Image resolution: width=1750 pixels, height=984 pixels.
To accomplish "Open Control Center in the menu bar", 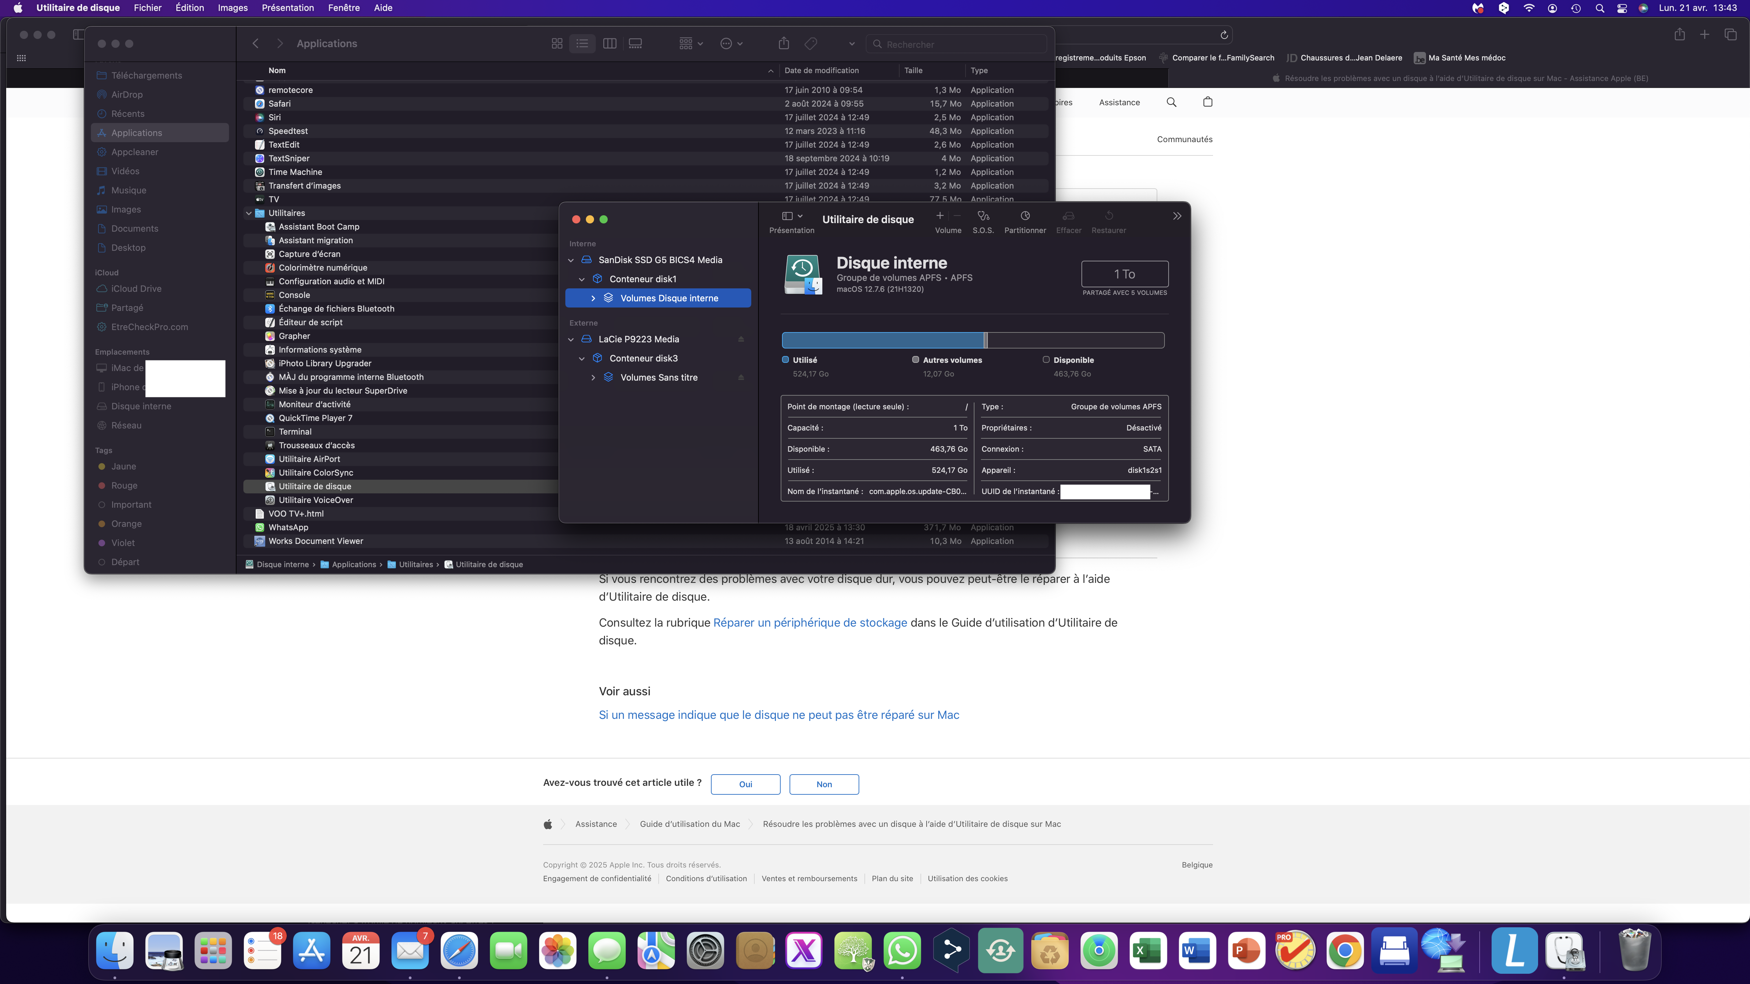I will [x=1621, y=8].
